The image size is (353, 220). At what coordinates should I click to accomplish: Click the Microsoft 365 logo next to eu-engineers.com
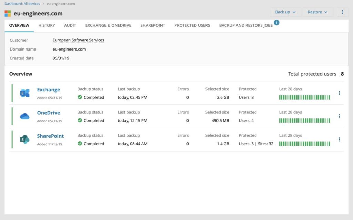pos(7,13)
